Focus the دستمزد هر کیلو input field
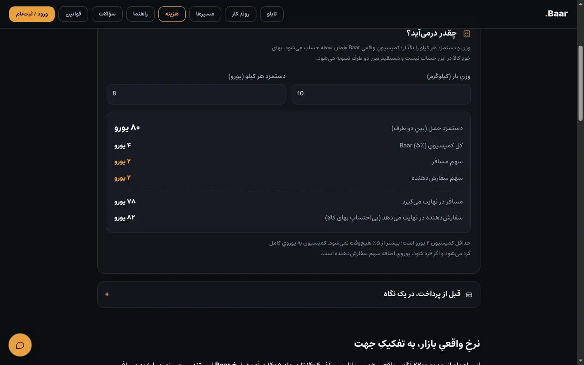This screenshot has height=365, width=584. [x=196, y=94]
